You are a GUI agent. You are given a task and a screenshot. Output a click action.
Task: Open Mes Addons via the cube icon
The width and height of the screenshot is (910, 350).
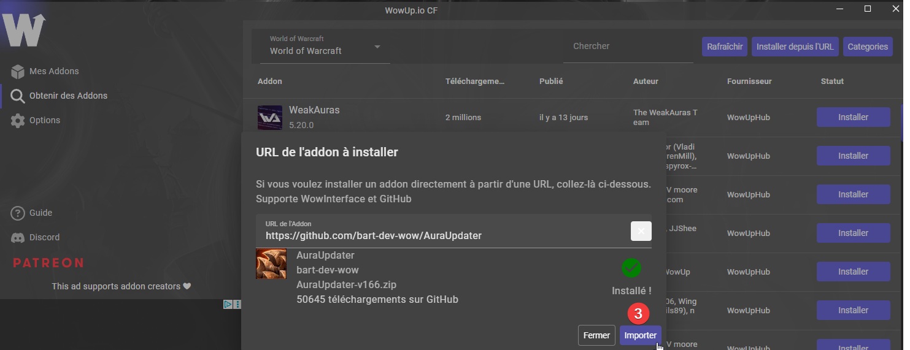(17, 71)
